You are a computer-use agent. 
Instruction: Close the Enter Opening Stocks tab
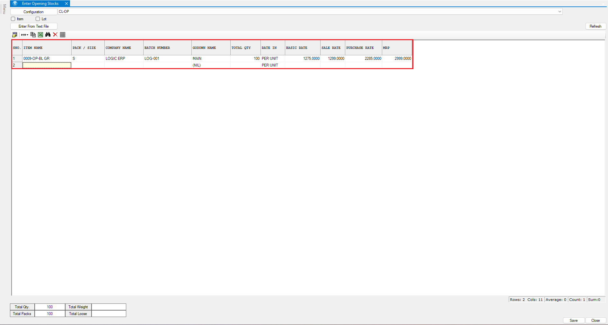[66, 4]
